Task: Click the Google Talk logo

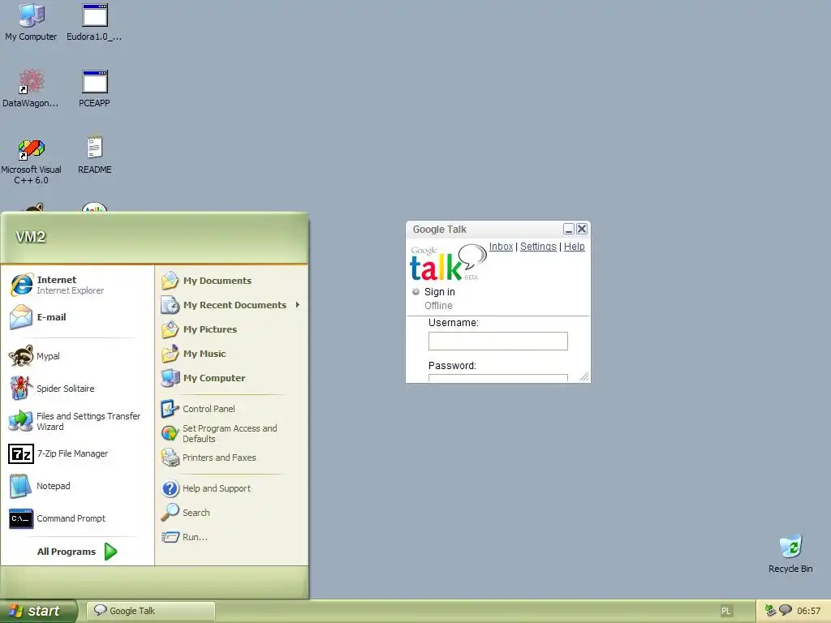Action: (448, 262)
